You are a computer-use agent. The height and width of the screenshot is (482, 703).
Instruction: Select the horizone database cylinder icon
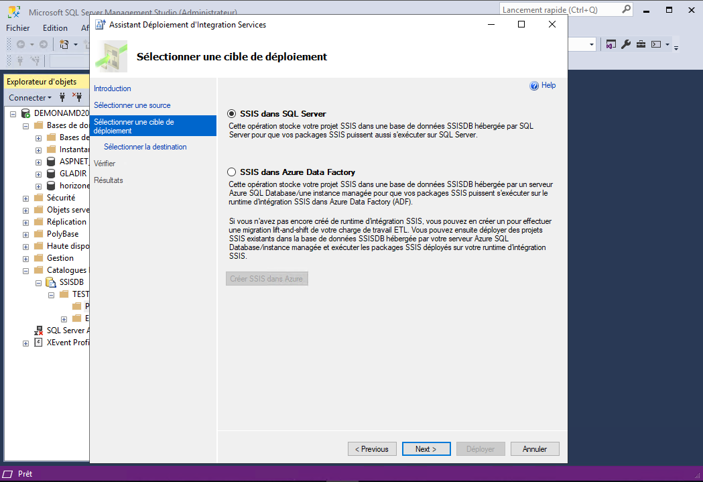tap(51, 186)
